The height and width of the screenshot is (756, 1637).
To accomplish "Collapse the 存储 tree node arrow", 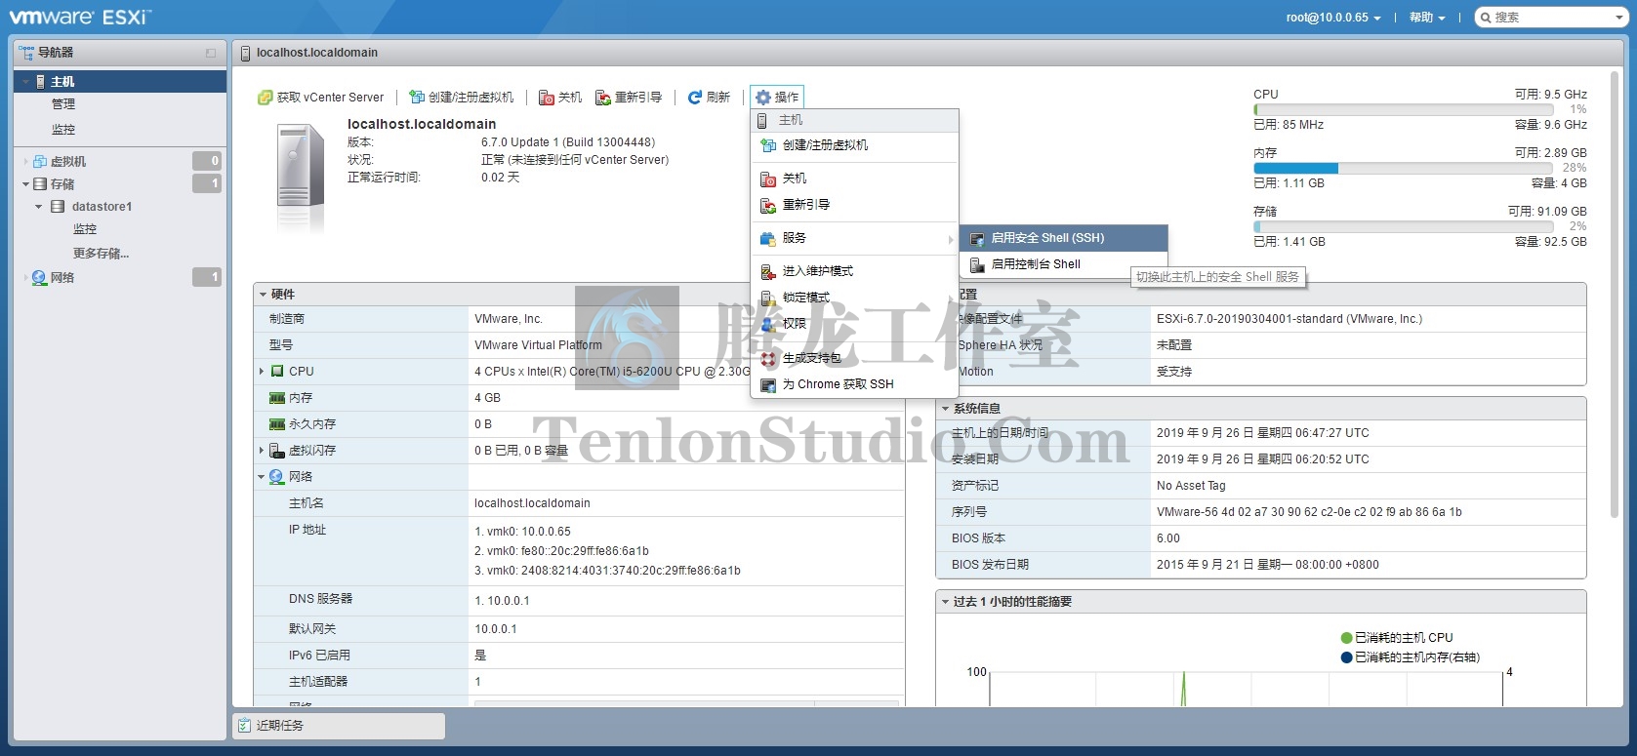I will tap(25, 184).
